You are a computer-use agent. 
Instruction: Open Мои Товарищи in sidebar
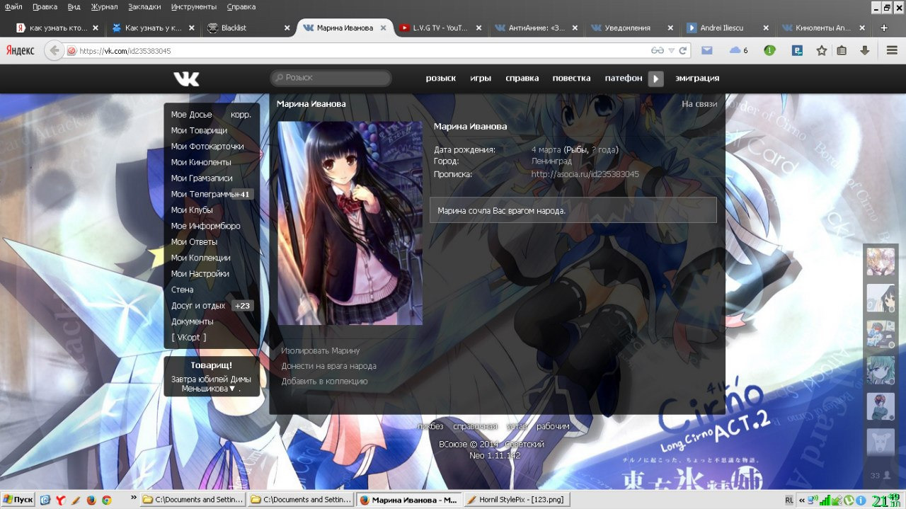click(x=199, y=130)
